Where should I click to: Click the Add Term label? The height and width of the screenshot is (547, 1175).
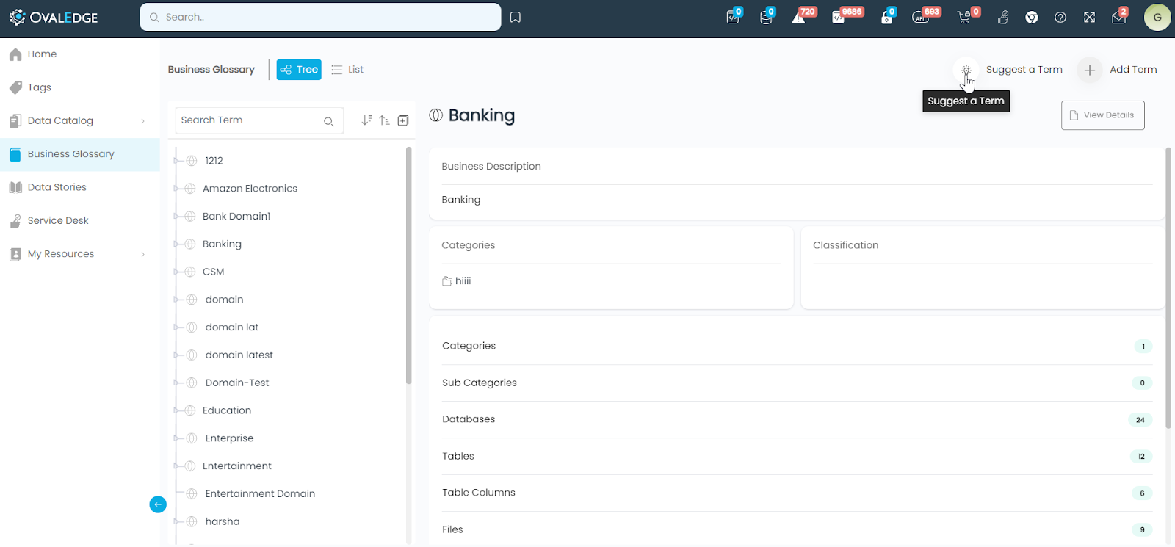pyautogui.click(x=1133, y=70)
